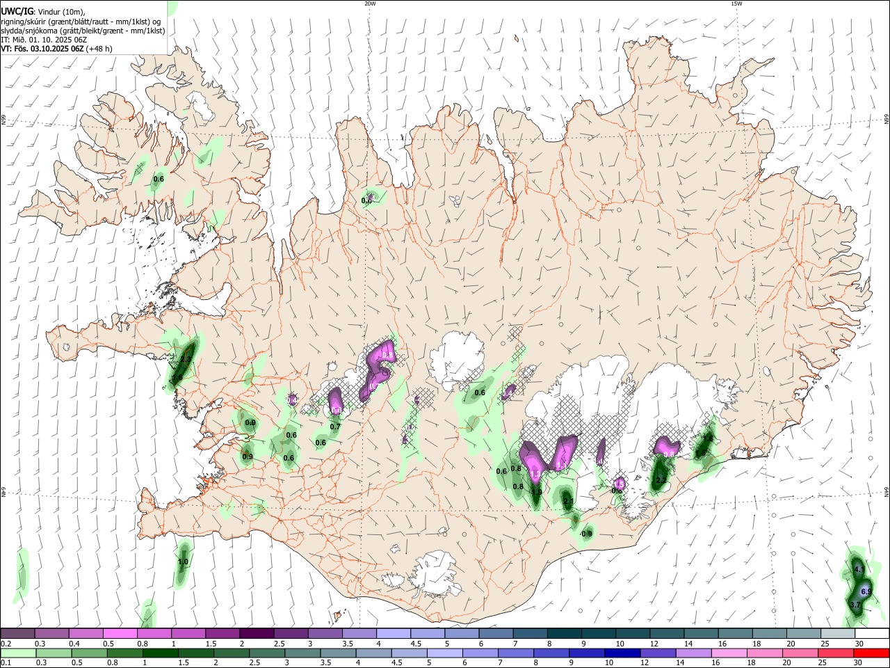Viewport: 890px width, 668px height.
Task: Click the "0.1" label in the lower legend
Action: [x=6, y=663]
